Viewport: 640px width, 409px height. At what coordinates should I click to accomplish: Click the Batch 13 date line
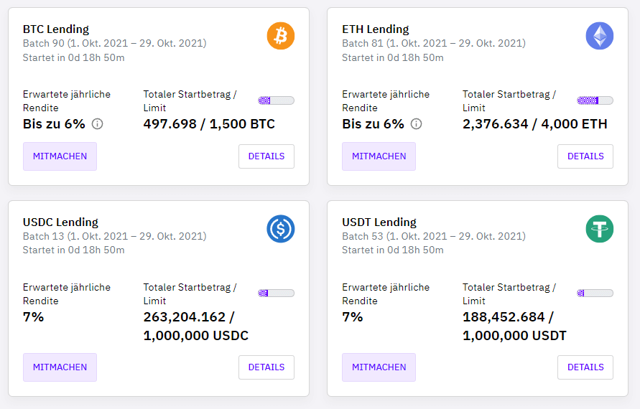(115, 236)
